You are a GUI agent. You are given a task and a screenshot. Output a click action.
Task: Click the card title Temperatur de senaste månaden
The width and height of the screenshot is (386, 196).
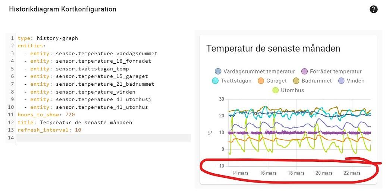[x=273, y=48]
